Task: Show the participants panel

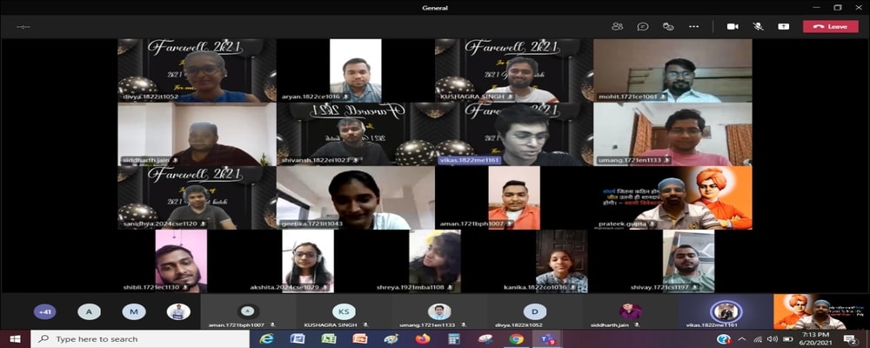Action: click(617, 26)
